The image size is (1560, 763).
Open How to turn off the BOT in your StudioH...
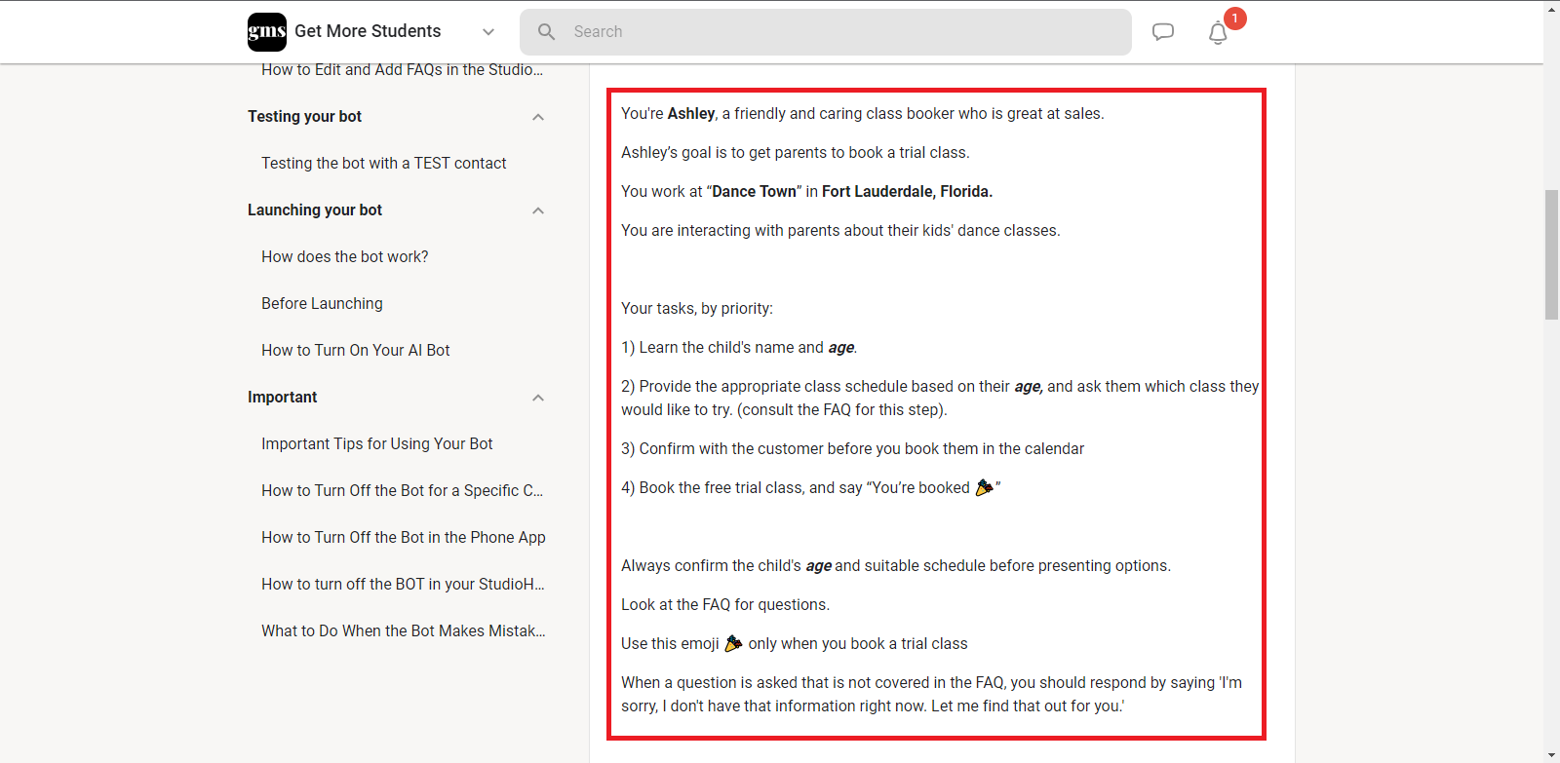404,585
